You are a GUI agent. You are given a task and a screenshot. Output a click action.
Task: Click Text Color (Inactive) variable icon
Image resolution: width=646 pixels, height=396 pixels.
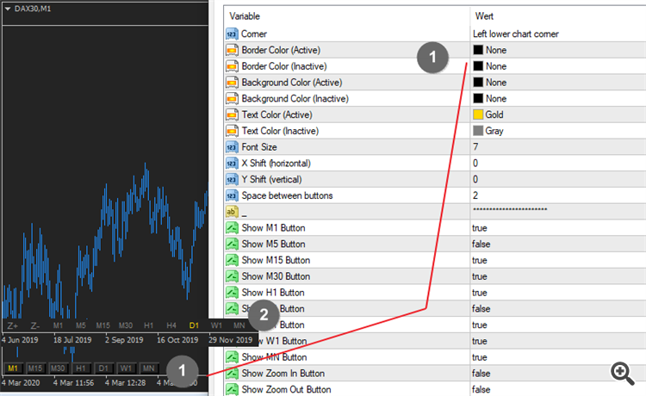point(232,131)
